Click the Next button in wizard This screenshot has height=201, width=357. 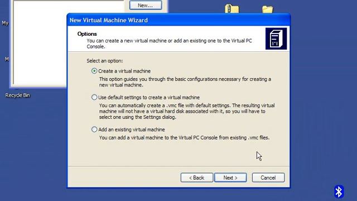(x=230, y=178)
